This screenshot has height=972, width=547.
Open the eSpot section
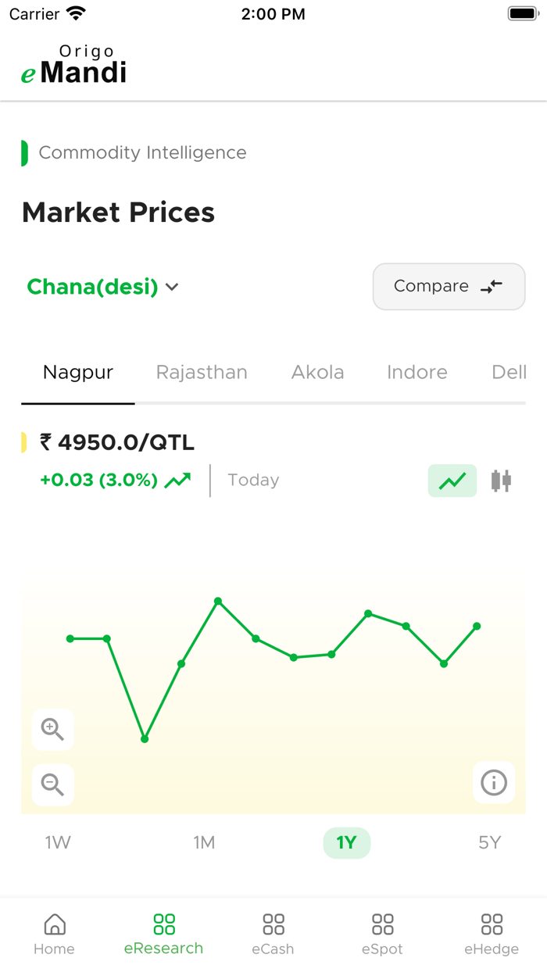coord(383,934)
